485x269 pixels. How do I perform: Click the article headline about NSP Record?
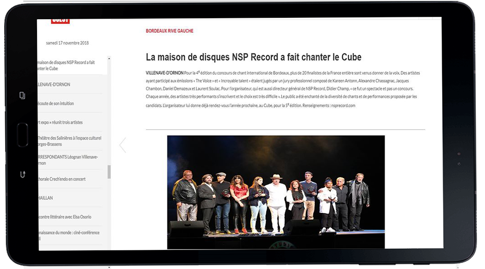253,57
